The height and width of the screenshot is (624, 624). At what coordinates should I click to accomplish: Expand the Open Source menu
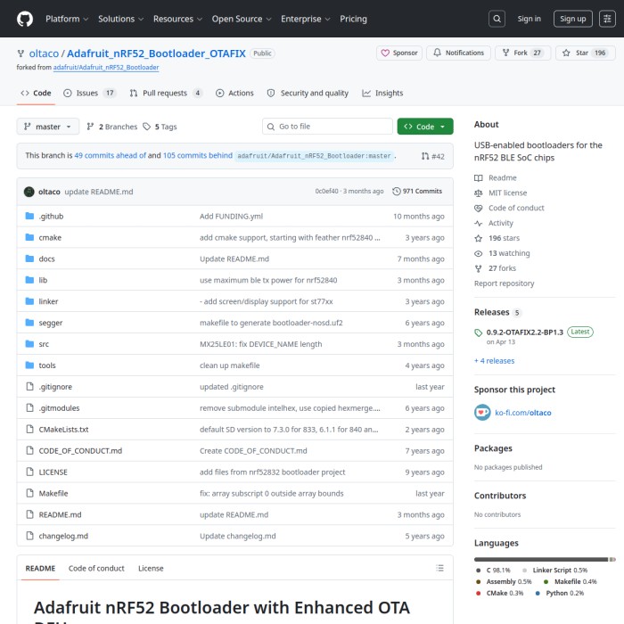[242, 19]
